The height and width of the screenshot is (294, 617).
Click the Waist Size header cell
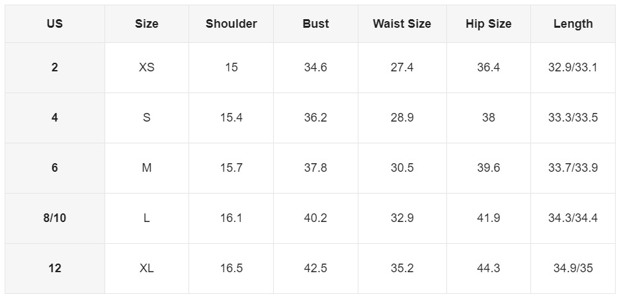pyautogui.click(x=401, y=24)
